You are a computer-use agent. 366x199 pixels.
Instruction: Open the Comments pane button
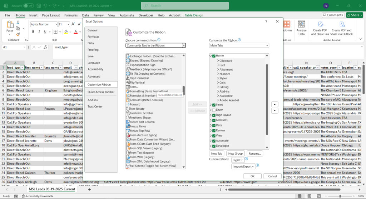coord(333,15)
